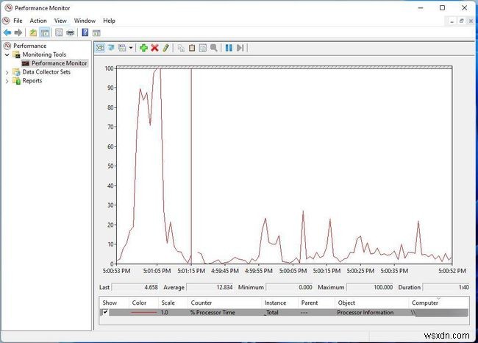Uncheck Show for % Processor Time counter

point(105,312)
